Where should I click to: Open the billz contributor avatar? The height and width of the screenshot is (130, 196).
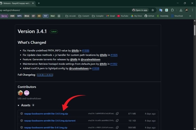pyautogui.click(x=20, y=93)
